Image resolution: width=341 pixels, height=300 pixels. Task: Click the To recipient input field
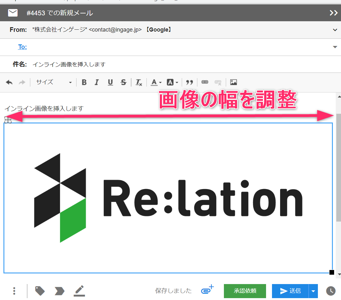[180, 47]
